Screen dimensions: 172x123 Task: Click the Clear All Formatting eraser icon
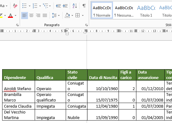click(x=15, y=6)
